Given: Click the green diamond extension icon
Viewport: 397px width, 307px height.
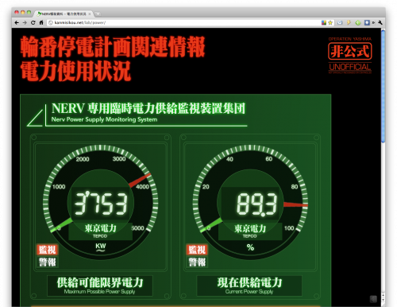Looking at the screenshot, I should [x=358, y=23].
